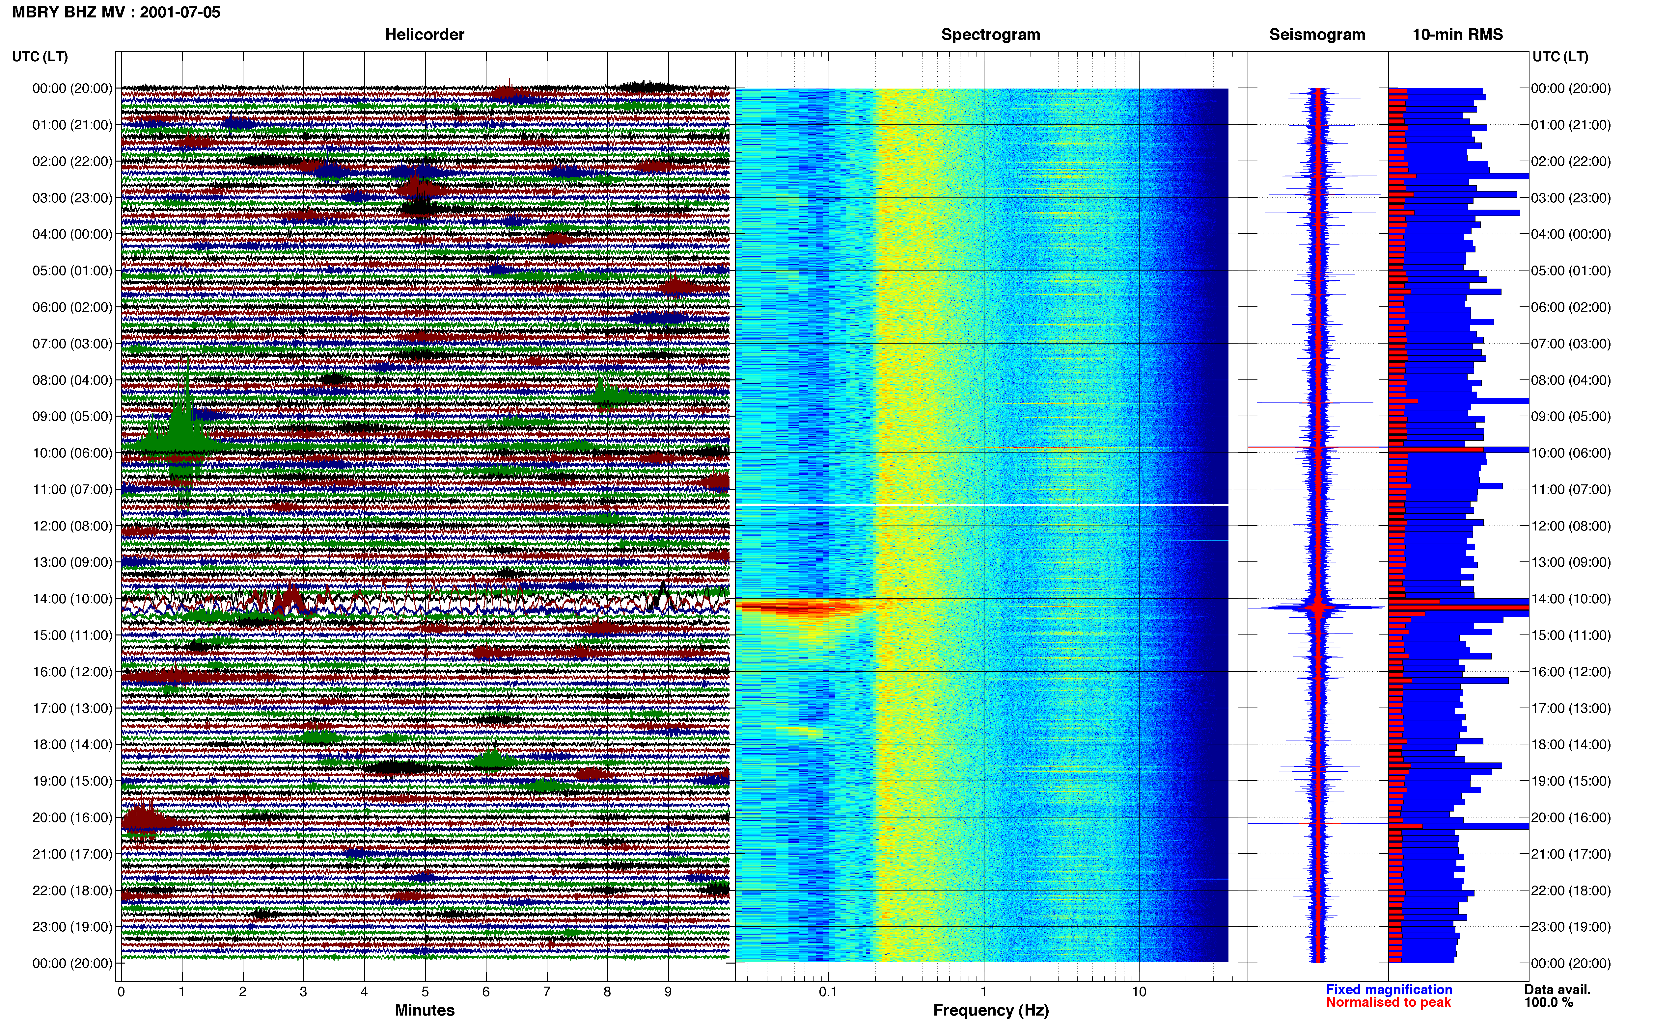The height and width of the screenshot is (1033, 1653).
Task: Click the left '09:00 (05:00)' time label
Action: pos(72,416)
